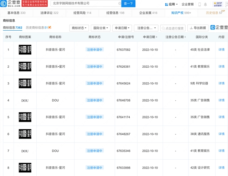Open 详情 link for row 7 DOU
Screen dimensions: 228x176
[222, 151]
